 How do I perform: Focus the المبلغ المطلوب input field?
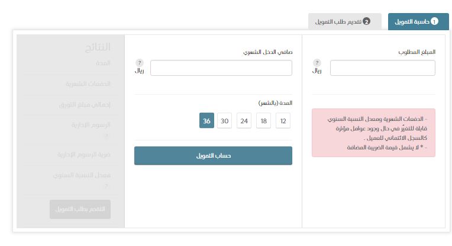383,68
